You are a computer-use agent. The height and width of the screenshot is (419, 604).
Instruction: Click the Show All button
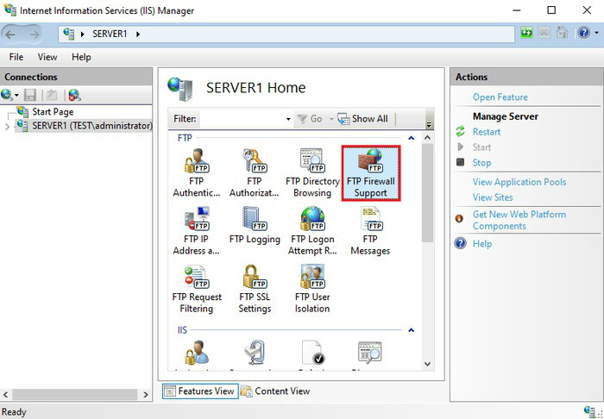click(363, 119)
